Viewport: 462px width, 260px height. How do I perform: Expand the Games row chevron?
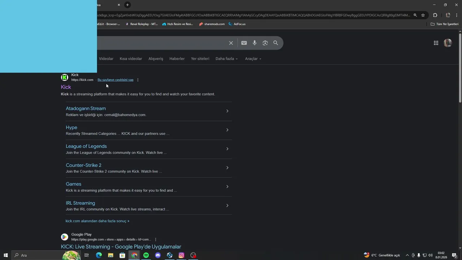[x=227, y=186]
